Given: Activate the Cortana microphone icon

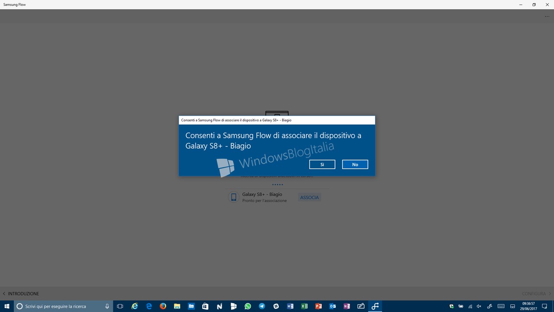Looking at the screenshot, I should [x=107, y=306].
